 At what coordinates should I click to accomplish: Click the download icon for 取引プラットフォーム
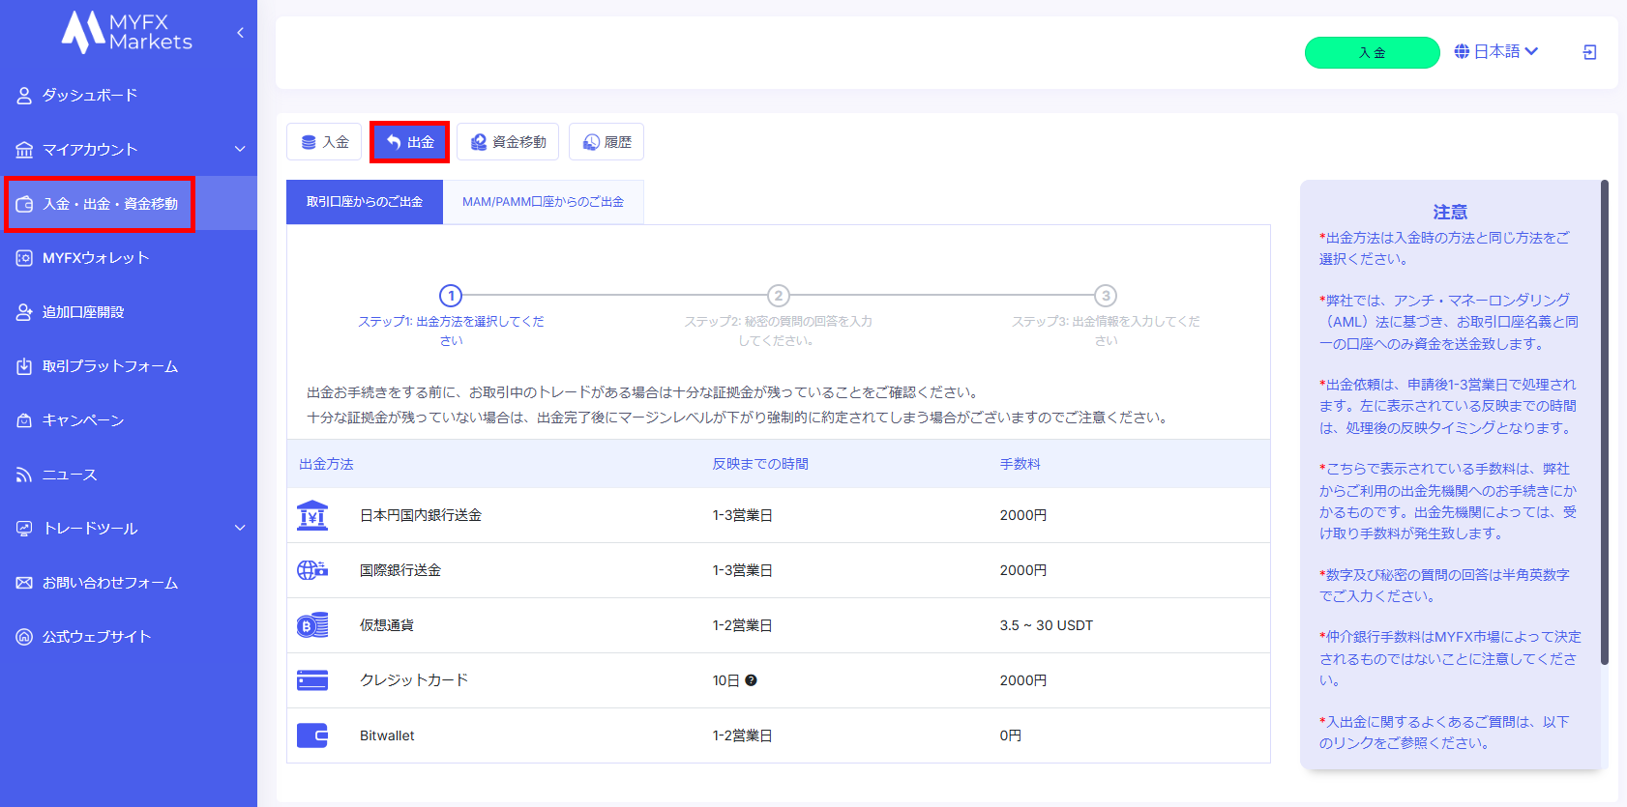pos(24,366)
